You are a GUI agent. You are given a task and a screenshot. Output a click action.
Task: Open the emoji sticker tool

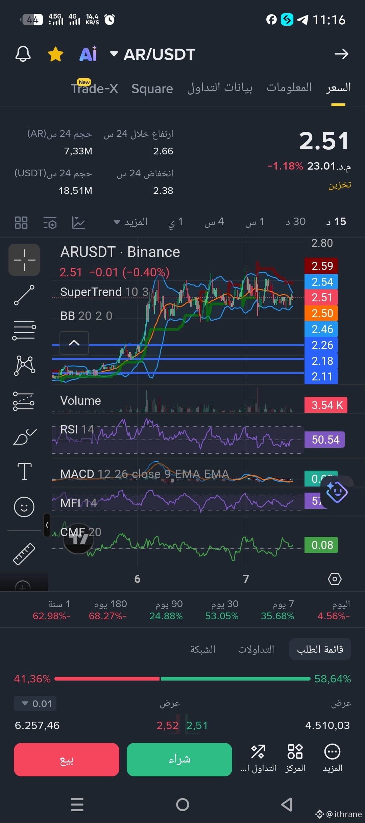[24, 507]
